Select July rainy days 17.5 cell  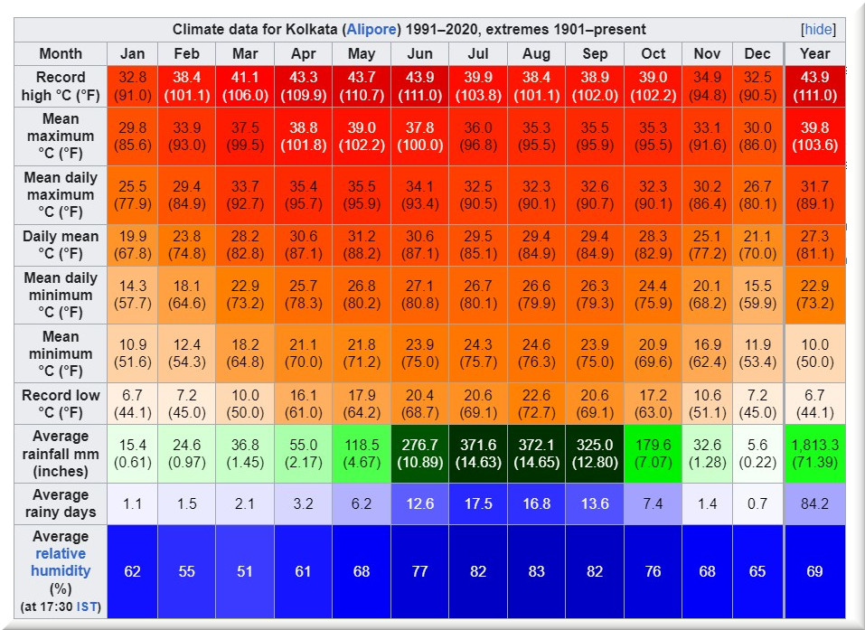478,504
